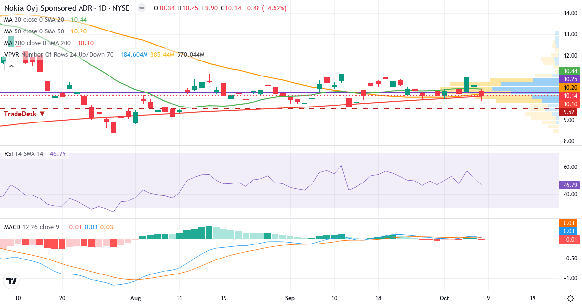Click the RSI 40.00 scale tick
Viewport: 582px width, 305px height.
pyautogui.click(x=570, y=194)
